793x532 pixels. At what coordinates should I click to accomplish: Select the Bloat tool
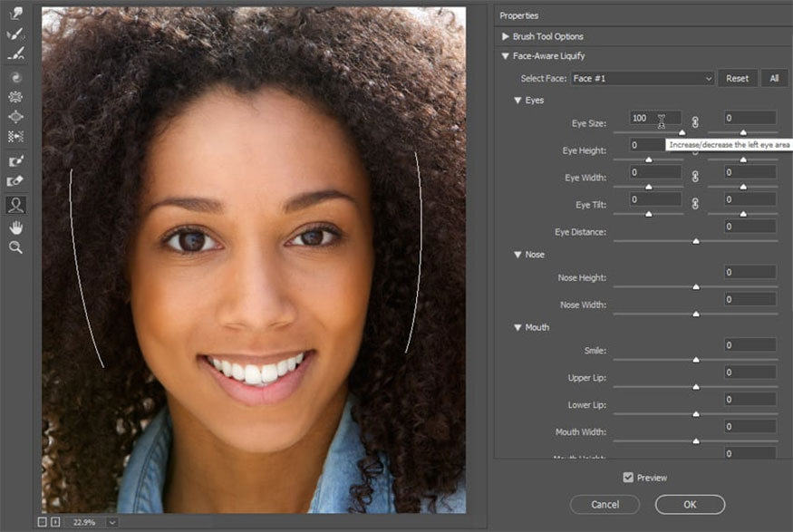tap(15, 118)
